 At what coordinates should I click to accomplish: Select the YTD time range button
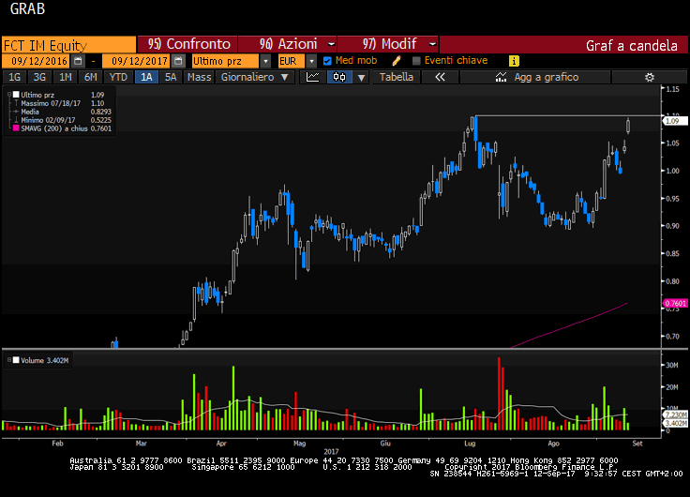coord(119,78)
